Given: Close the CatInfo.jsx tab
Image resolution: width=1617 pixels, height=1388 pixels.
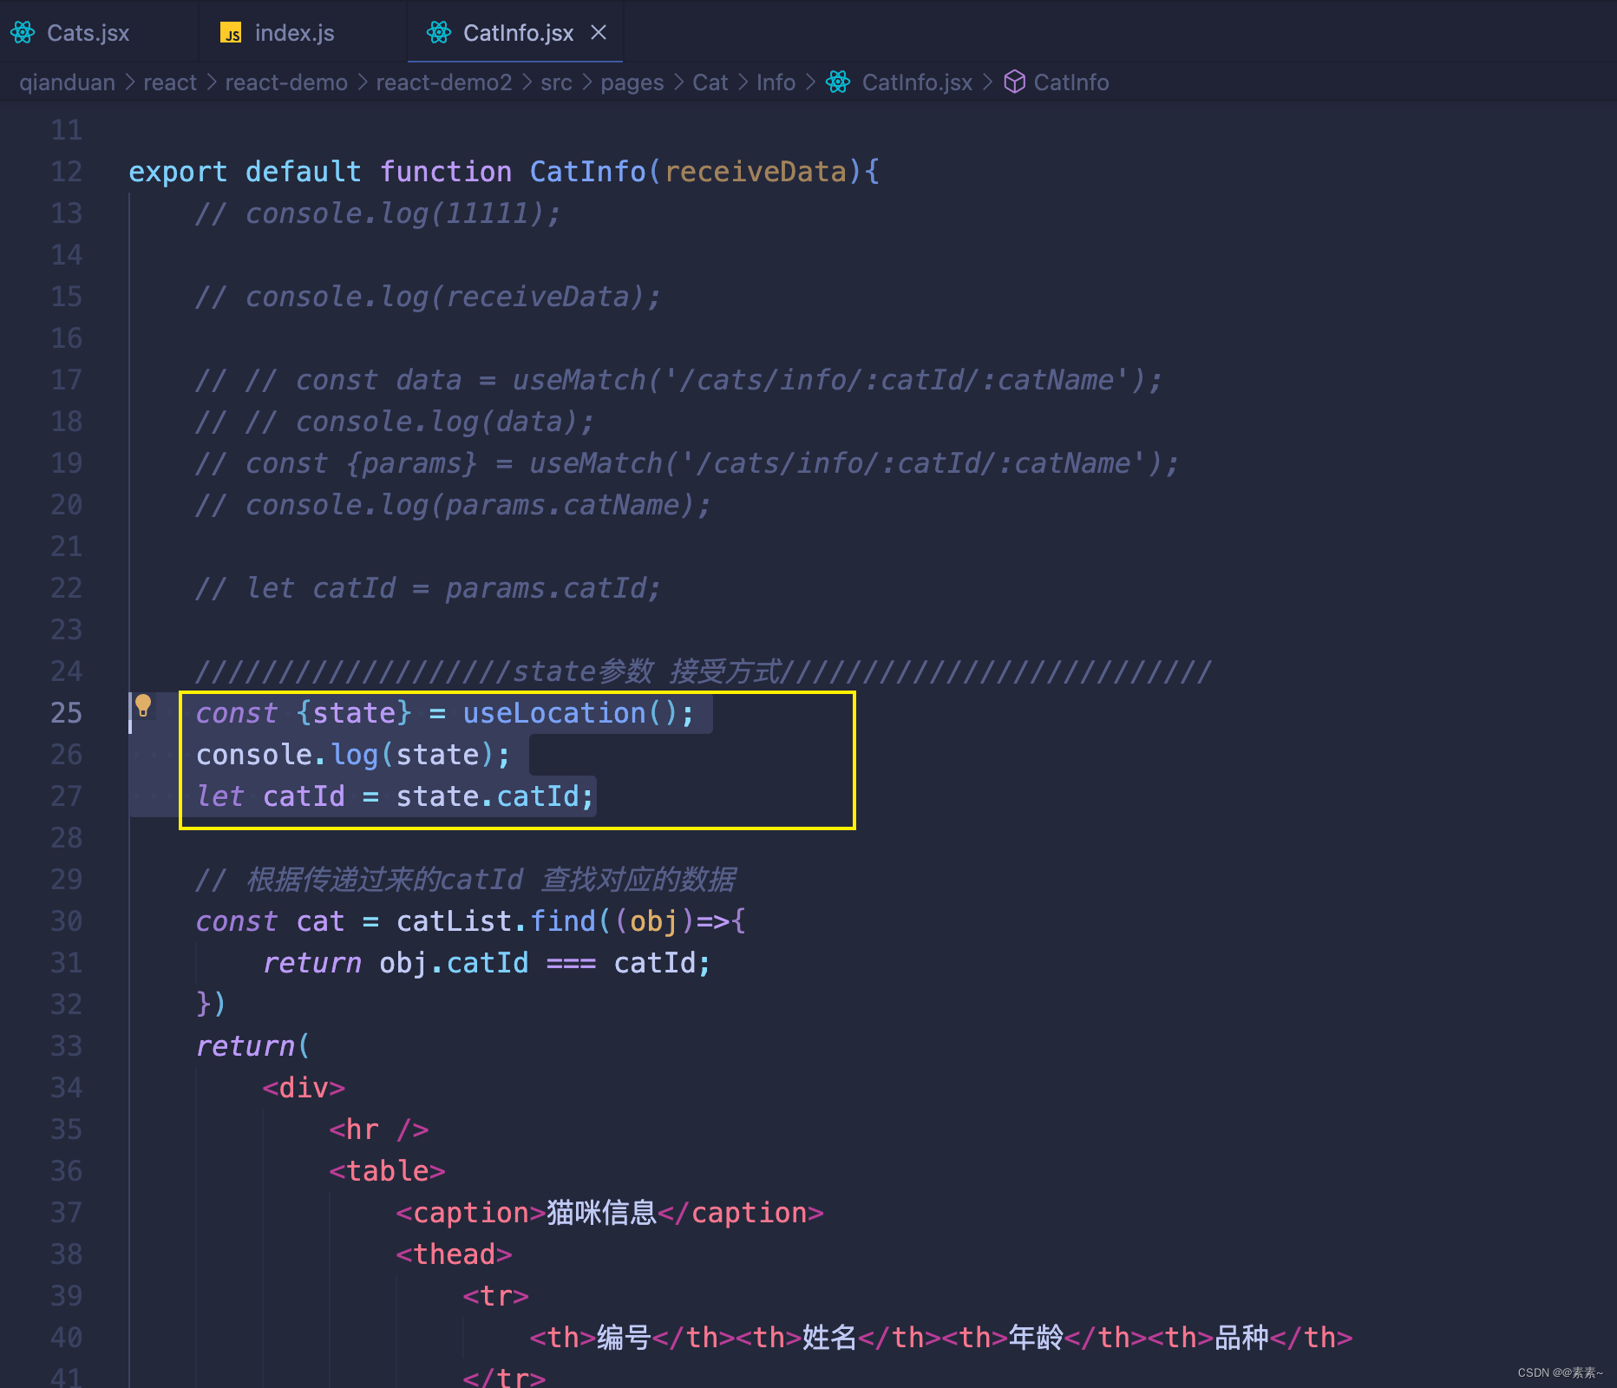Looking at the screenshot, I should click(x=599, y=33).
